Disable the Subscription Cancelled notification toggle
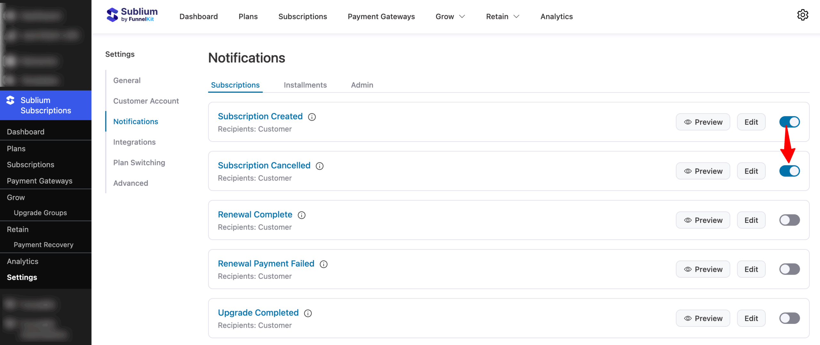The width and height of the screenshot is (820, 345). 789,171
